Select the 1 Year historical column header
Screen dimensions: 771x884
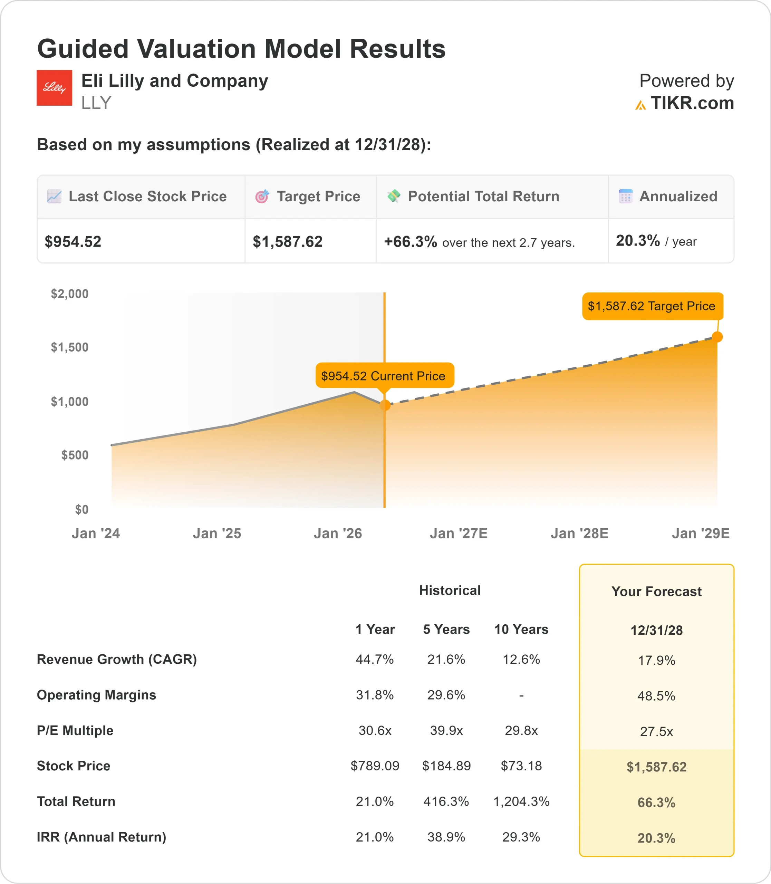(375, 629)
